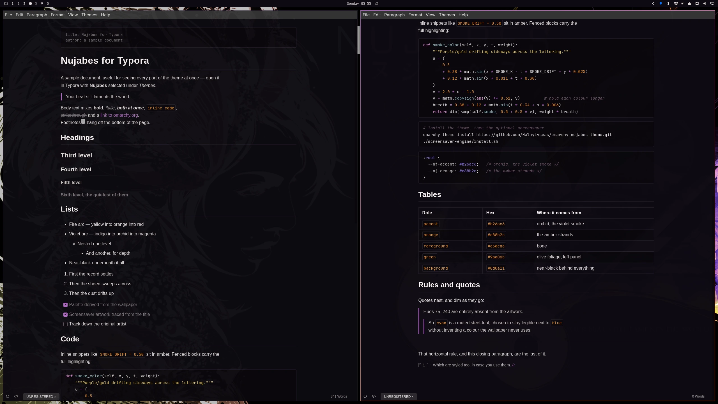Viewport: 718px width, 404px height.
Task: Click the footnote marker after 'Footnotes'
Action: click(x=83, y=121)
